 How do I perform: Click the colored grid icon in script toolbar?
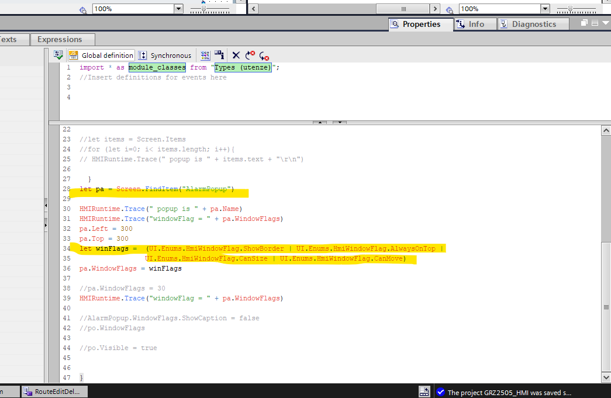[x=205, y=55]
